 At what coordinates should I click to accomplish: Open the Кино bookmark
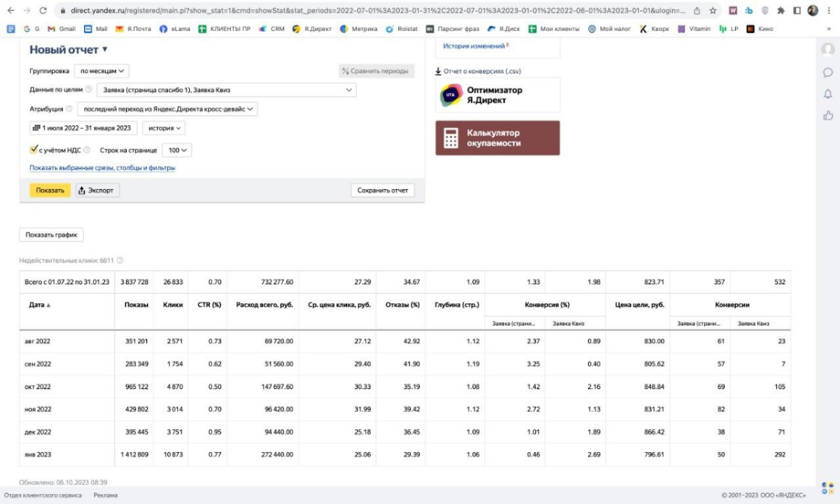pyautogui.click(x=760, y=29)
